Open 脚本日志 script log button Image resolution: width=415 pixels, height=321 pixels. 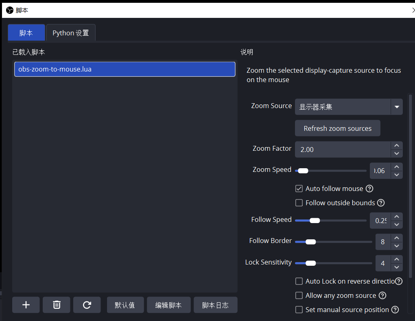215,305
